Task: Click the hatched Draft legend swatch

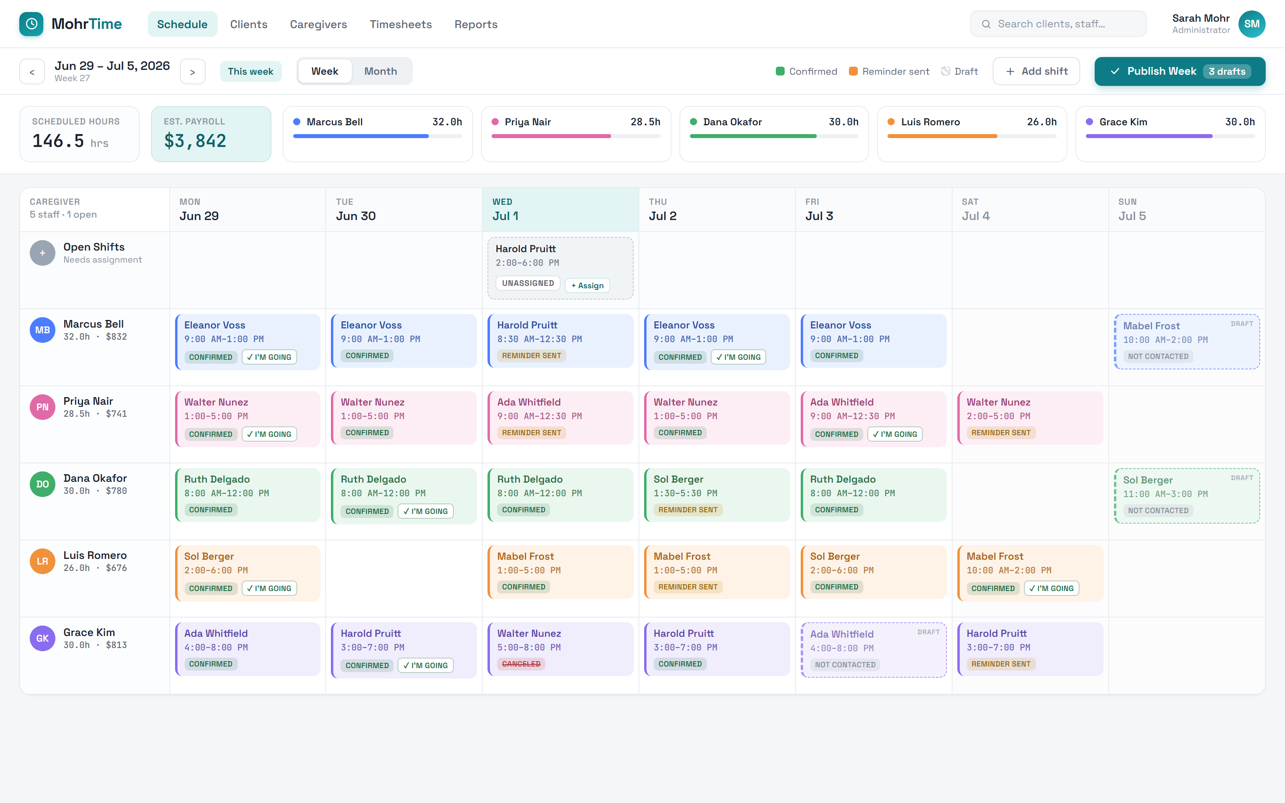Action: pyautogui.click(x=946, y=71)
